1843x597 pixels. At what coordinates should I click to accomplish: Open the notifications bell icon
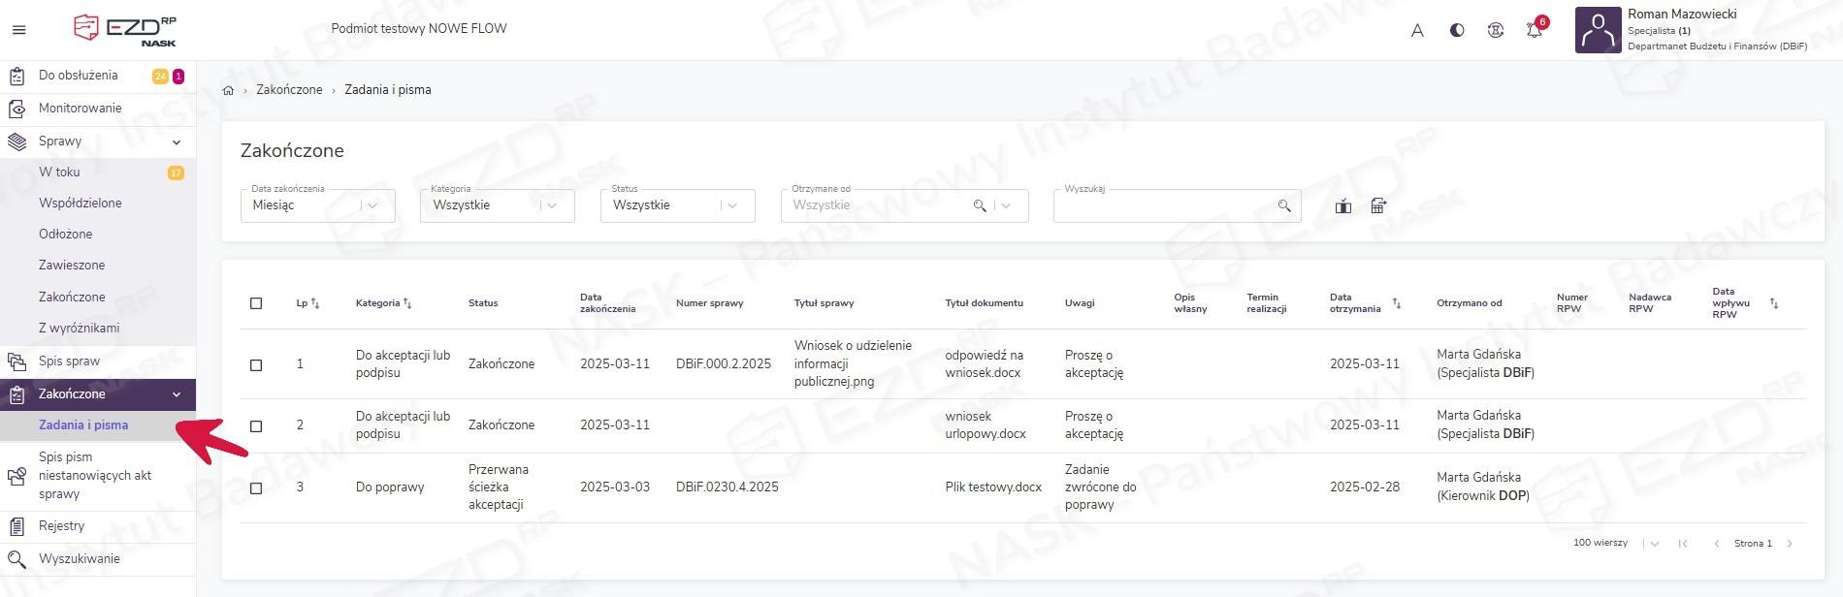pos(1534,30)
